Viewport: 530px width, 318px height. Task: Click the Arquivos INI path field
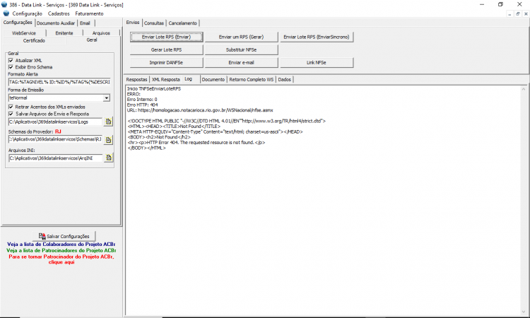tap(55, 158)
